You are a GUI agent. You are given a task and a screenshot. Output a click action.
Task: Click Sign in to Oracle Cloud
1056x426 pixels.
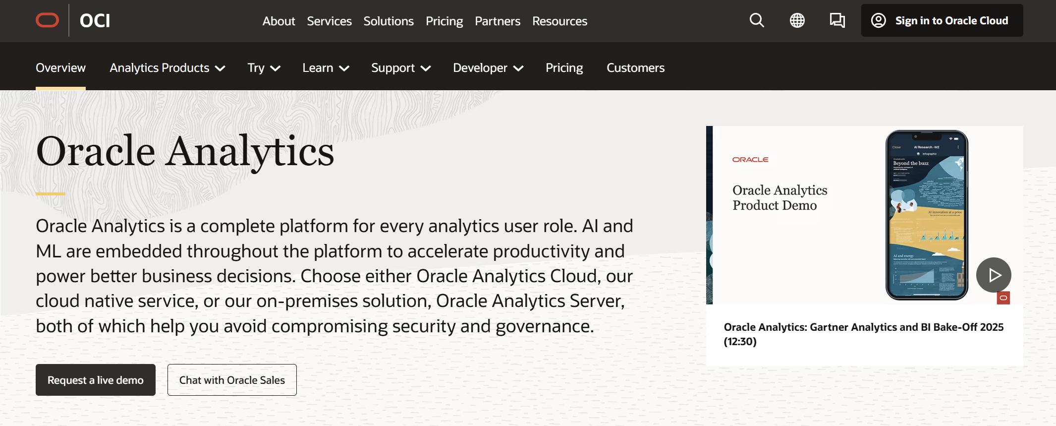click(942, 20)
